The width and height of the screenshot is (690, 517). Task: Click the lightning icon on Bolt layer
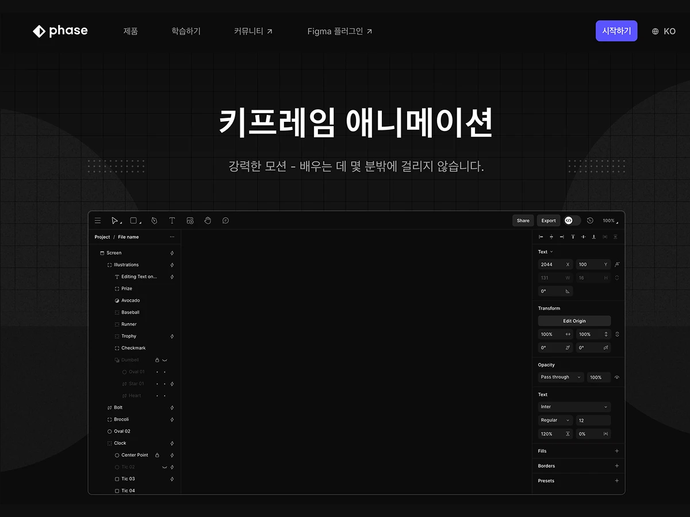(x=172, y=408)
